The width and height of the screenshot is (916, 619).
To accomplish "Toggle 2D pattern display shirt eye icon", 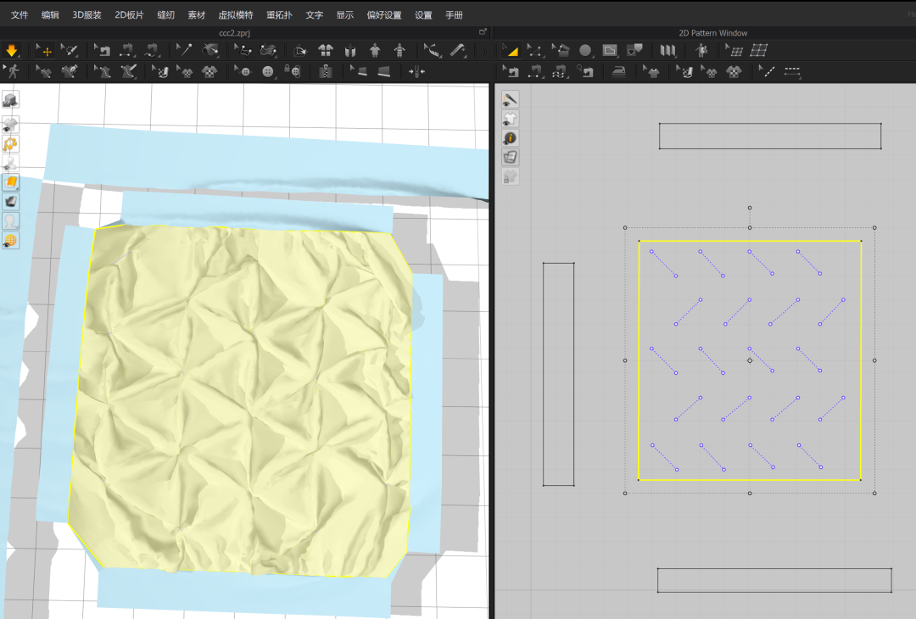I will [x=510, y=119].
